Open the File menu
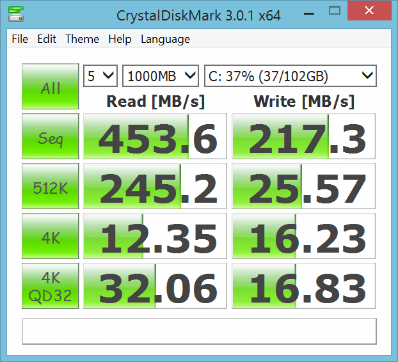Viewport: 398px width, 362px height. (x=20, y=39)
